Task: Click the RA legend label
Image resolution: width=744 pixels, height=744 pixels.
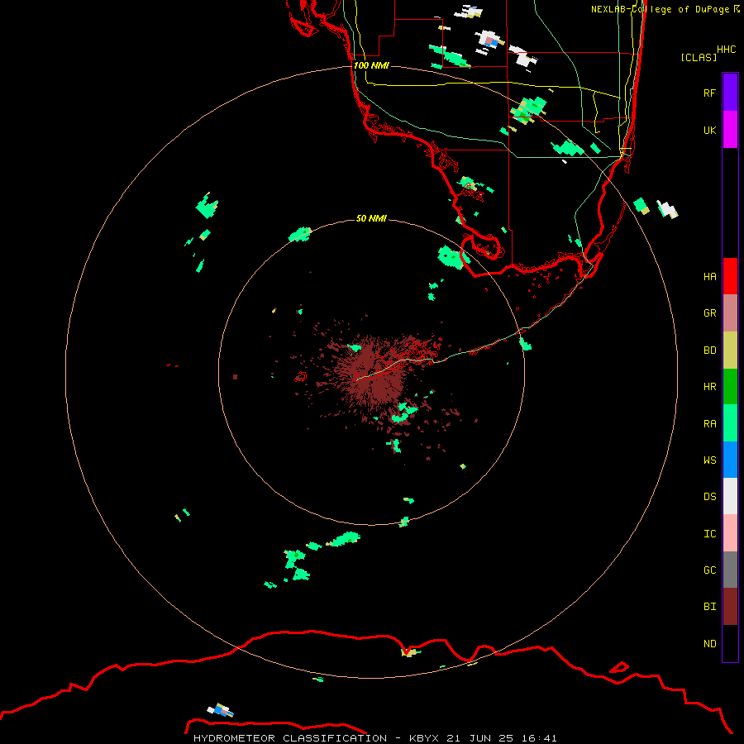Action: pyautogui.click(x=709, y=424)
